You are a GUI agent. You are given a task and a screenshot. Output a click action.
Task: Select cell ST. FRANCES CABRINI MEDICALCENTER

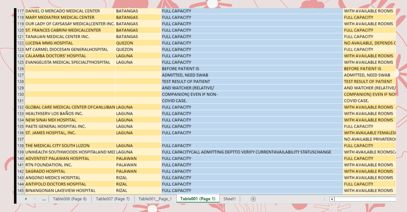[x=70, y=30]
